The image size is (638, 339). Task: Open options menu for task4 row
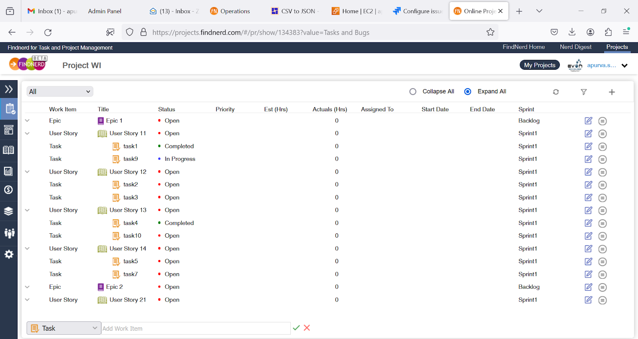[603, 223]
